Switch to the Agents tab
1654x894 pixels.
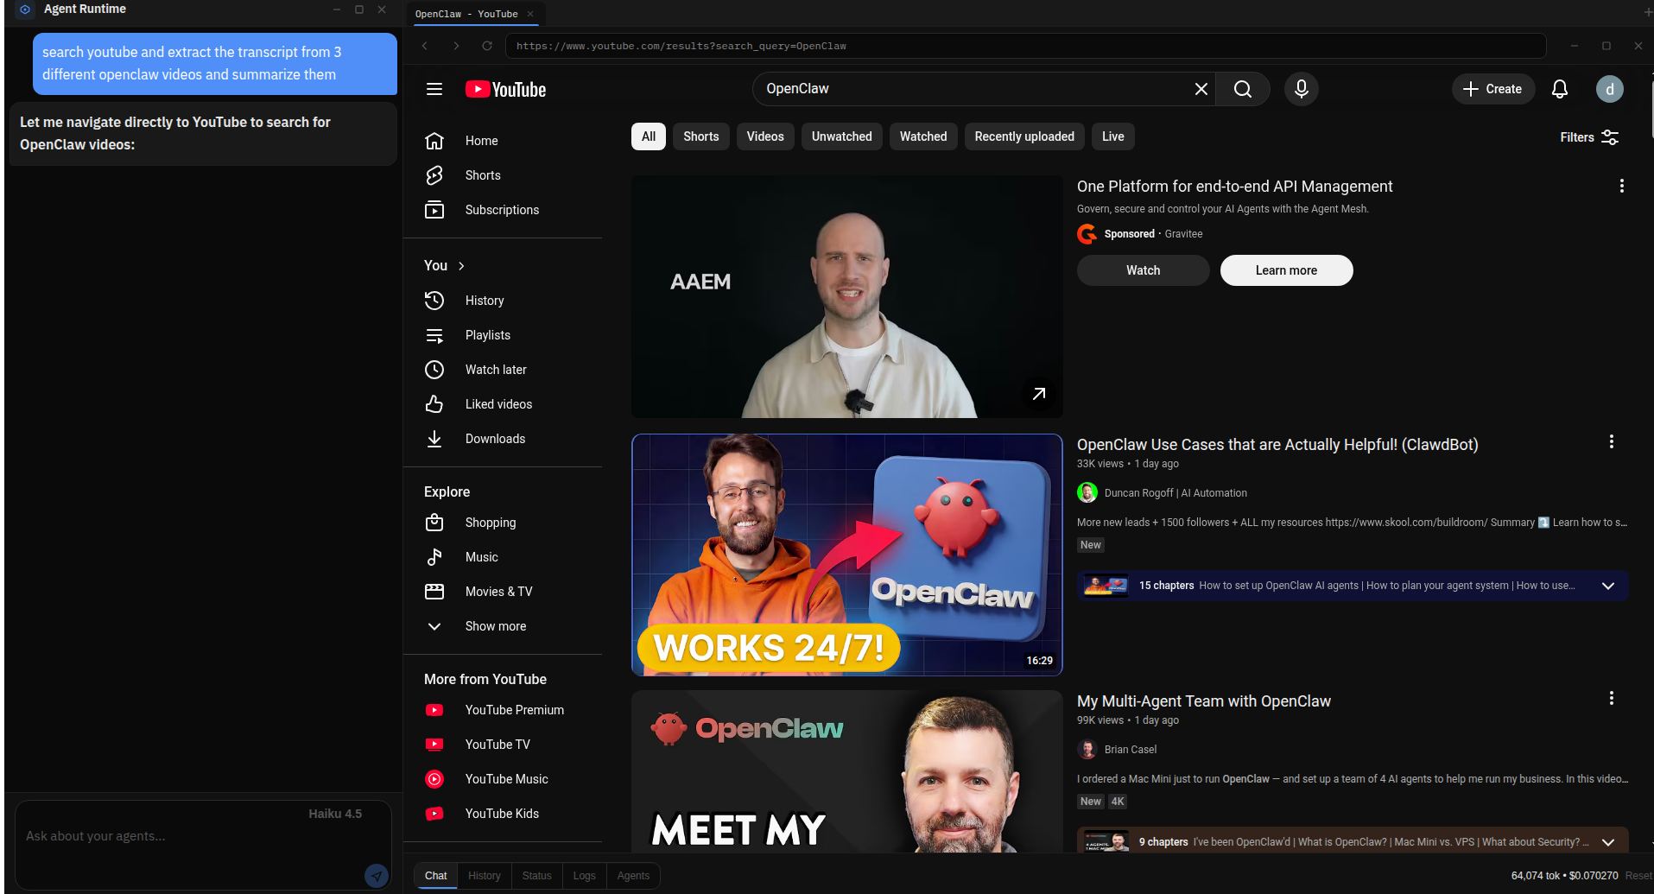coord(633,876)
